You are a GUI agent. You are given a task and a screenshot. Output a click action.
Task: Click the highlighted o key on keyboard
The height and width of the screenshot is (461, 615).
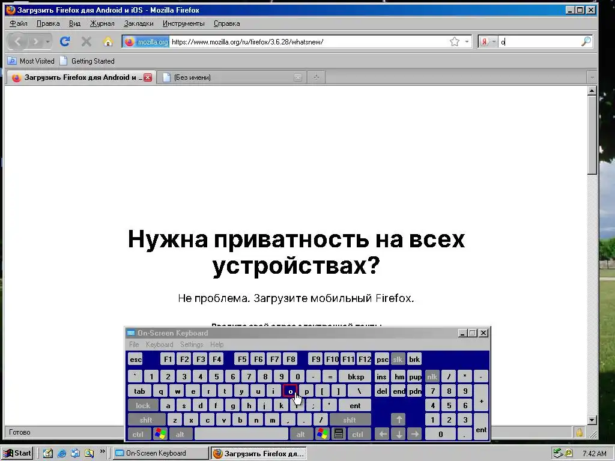(x=290, y=391)
